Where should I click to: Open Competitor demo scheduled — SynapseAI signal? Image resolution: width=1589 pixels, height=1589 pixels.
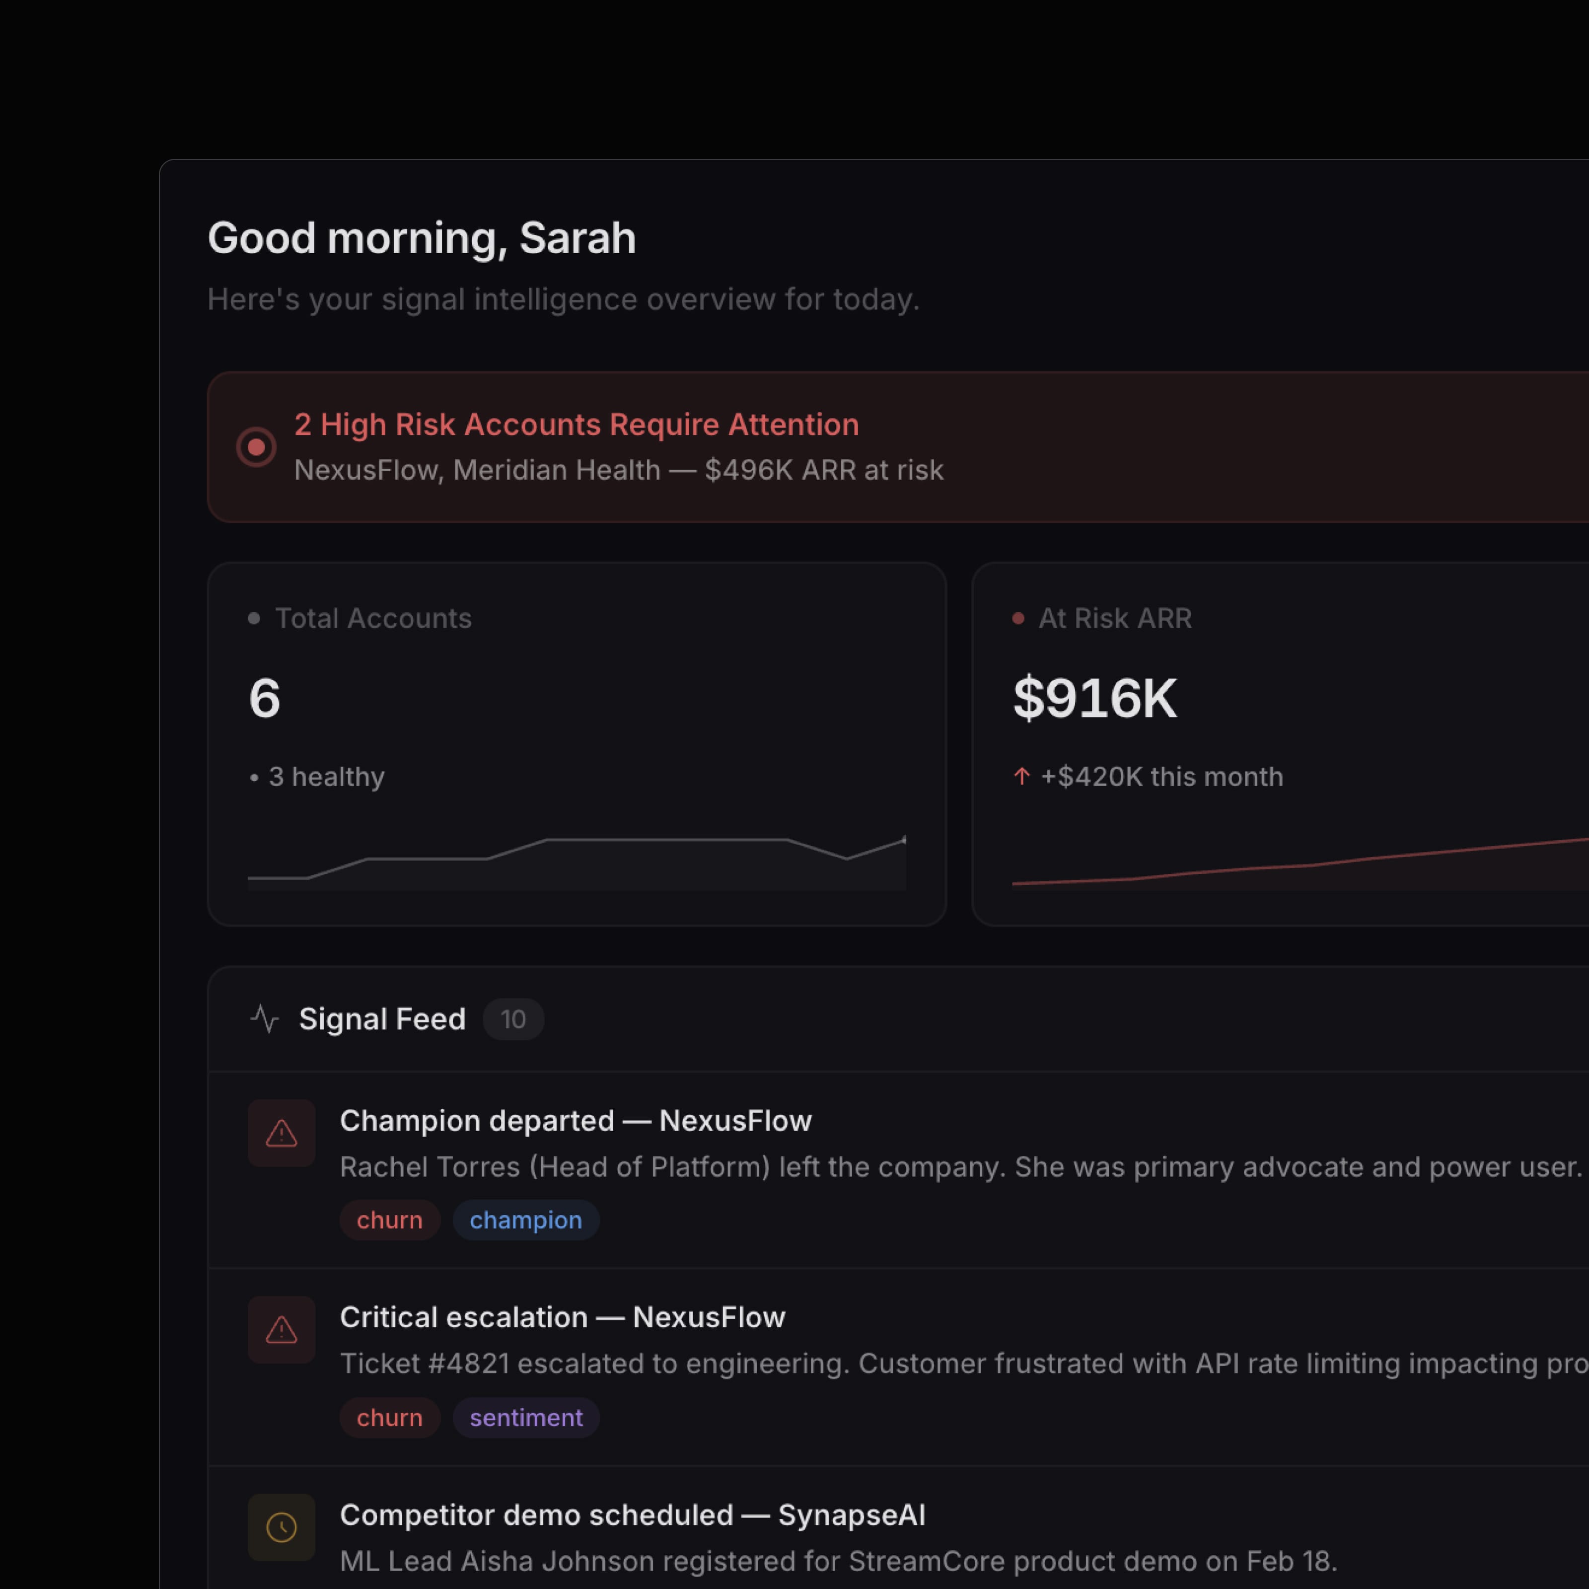pos(633,1515)
